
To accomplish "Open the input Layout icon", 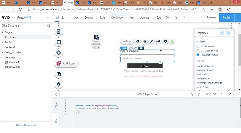I will point(145,41).
